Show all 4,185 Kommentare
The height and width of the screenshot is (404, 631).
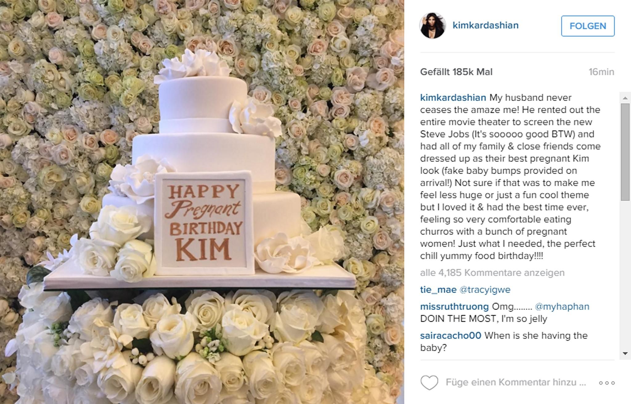492,273
